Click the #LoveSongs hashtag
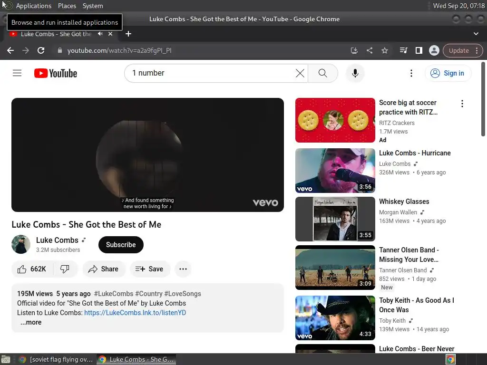The image size is (487, 365). click(183, 294)
